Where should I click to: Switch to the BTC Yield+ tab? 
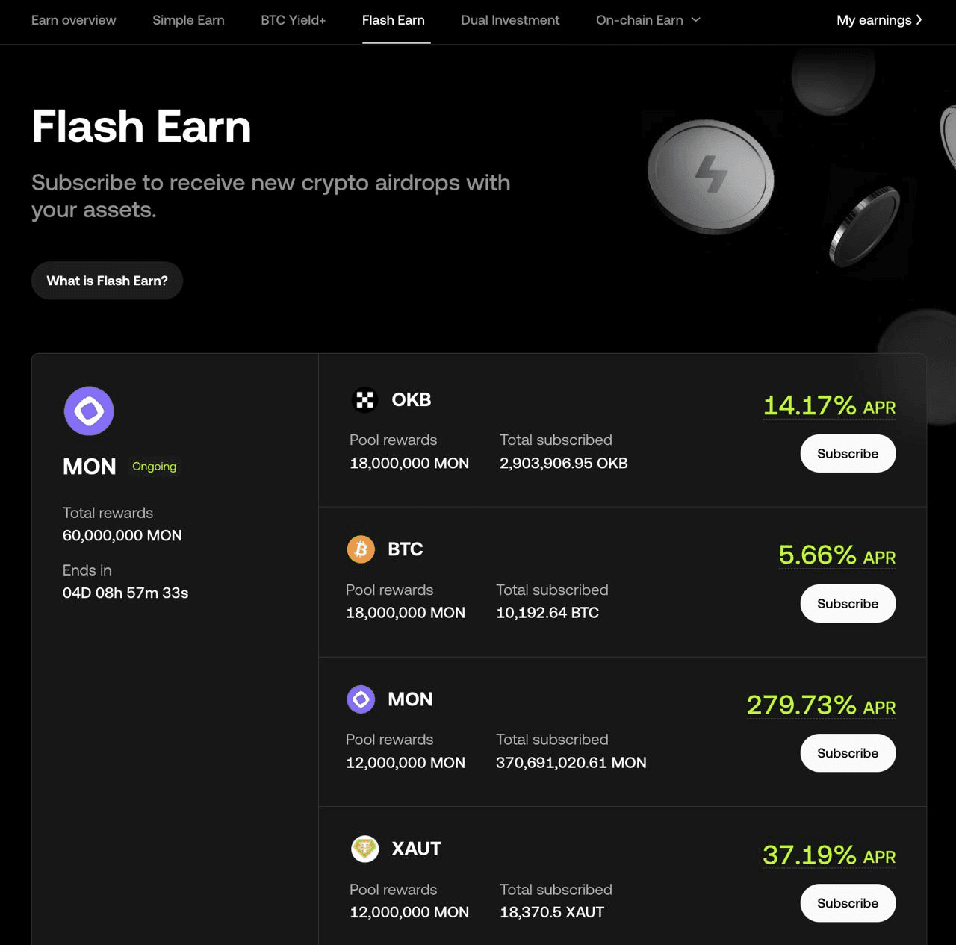(292, 20)
